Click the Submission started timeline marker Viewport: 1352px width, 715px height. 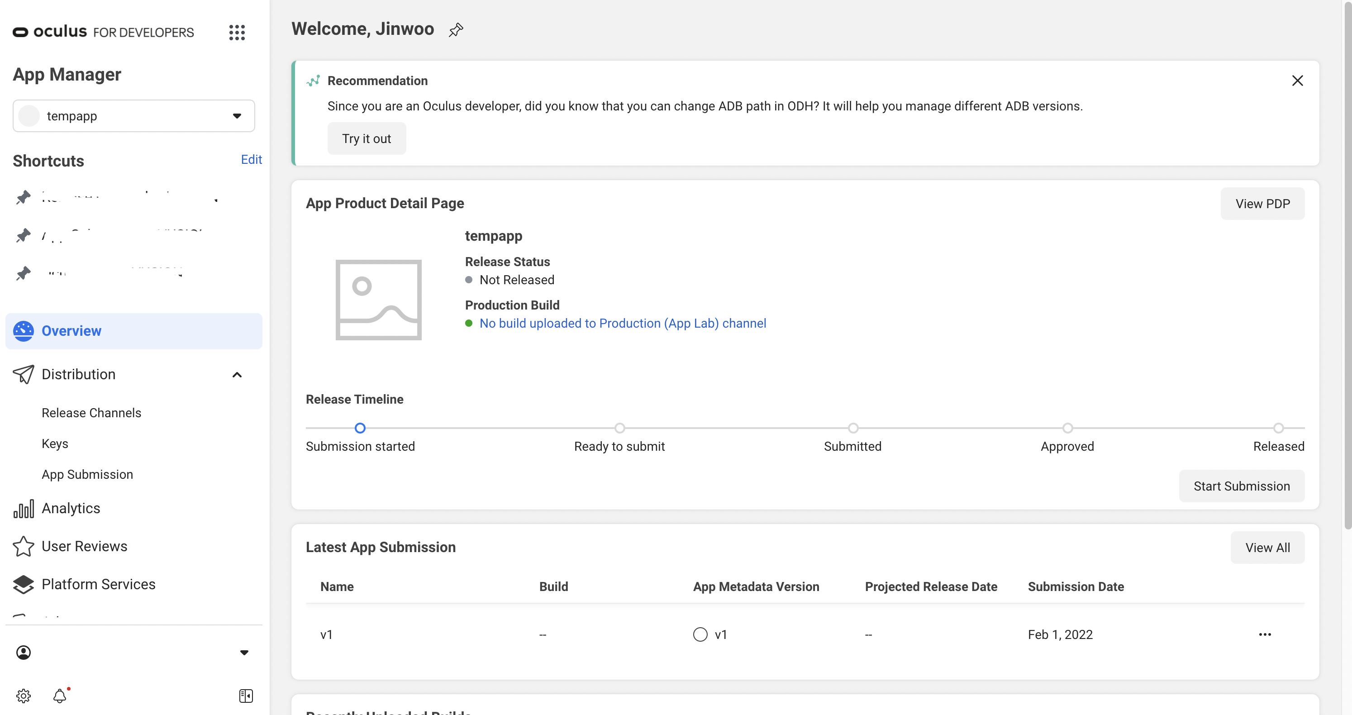click(x=360, y=428)
